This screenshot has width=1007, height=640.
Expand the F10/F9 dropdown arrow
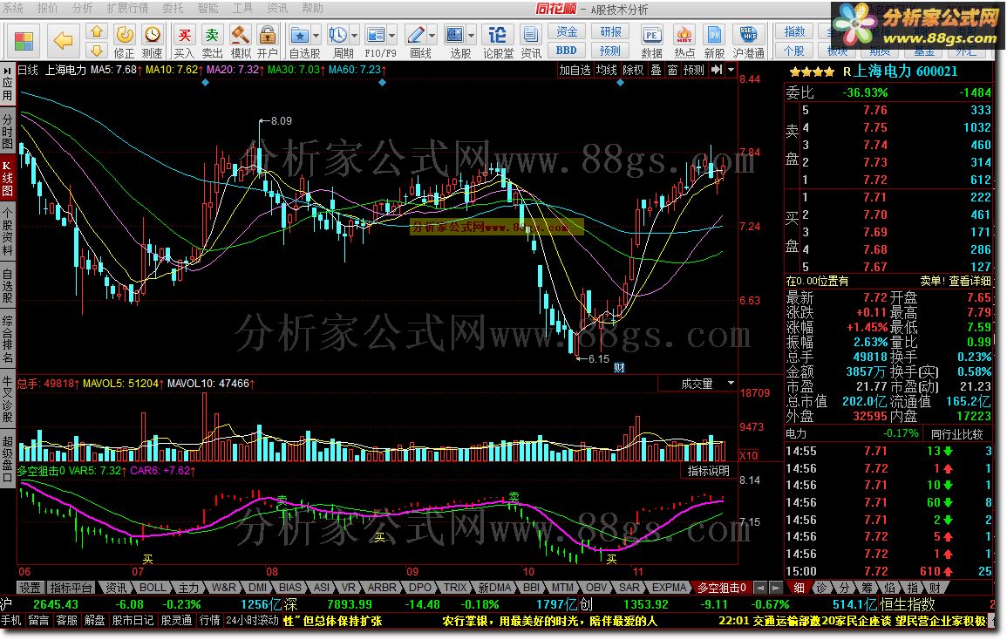click(x=392, y=36)
